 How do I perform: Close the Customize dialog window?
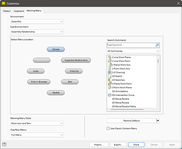[178, 3]
